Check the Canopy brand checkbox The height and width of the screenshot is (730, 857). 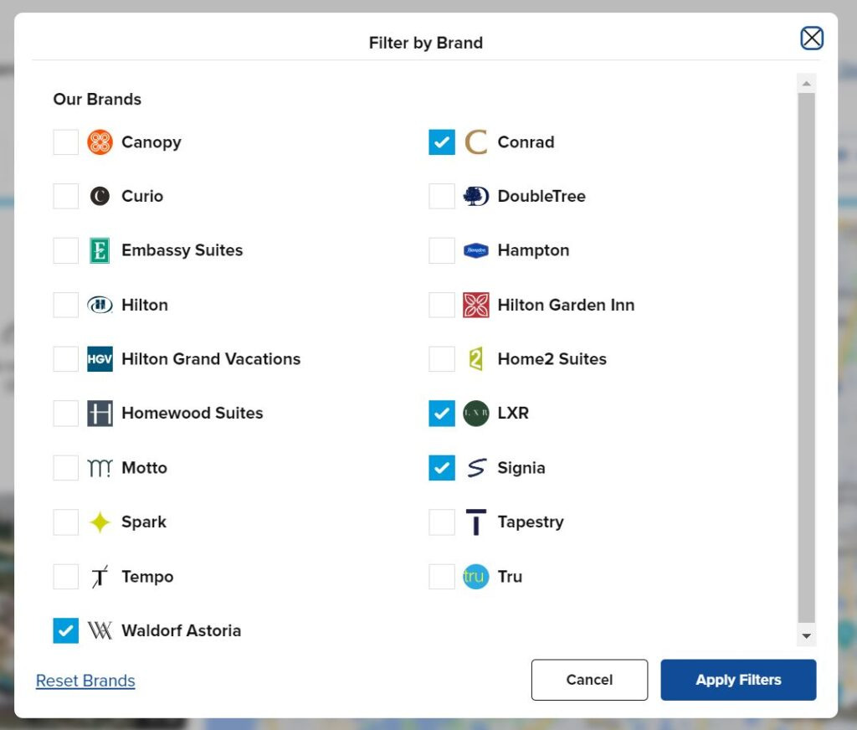coord(65,142)
